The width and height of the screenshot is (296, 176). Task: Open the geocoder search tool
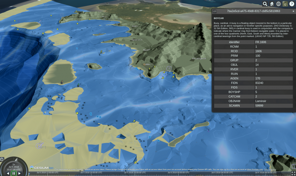coord(265,4)
